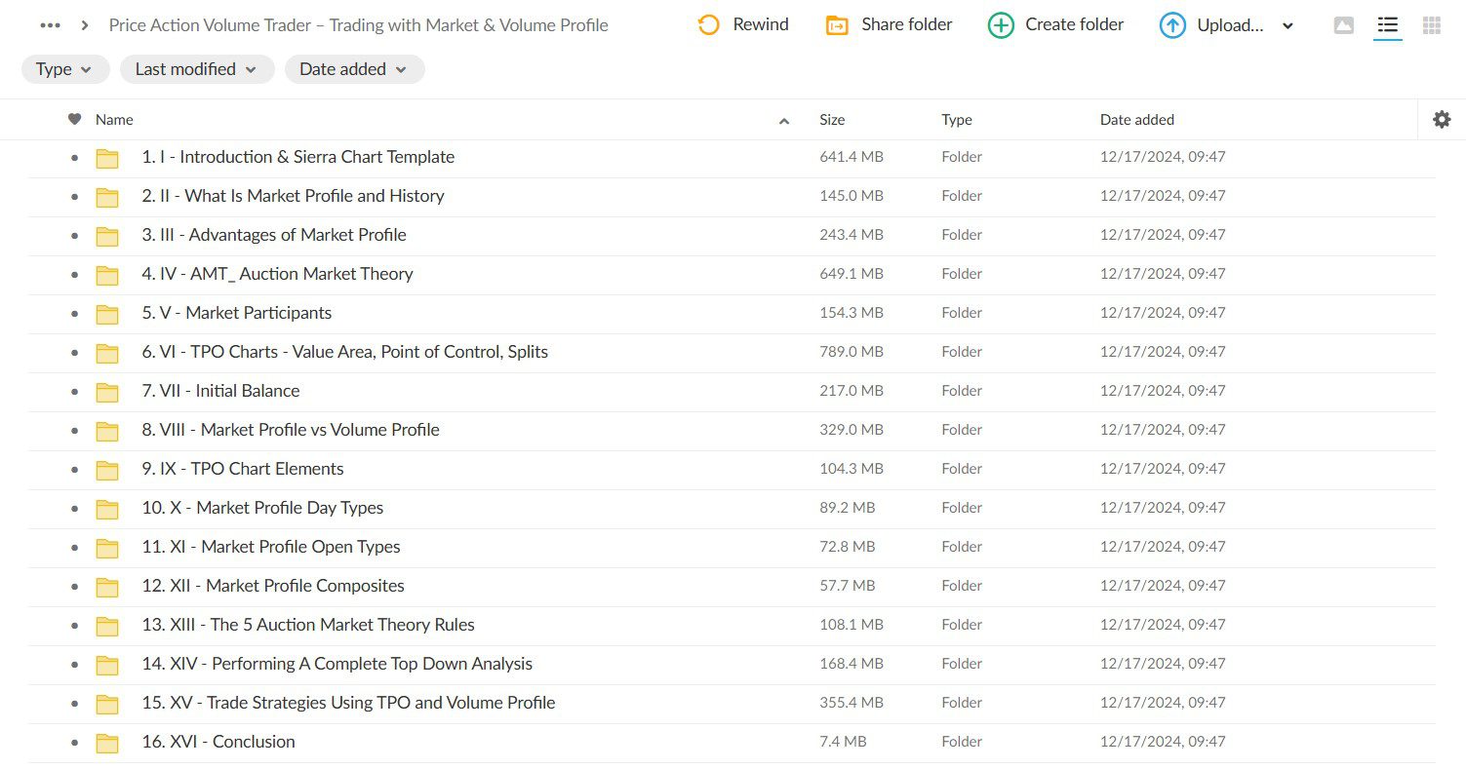Screen dimensions: 1466x769
Task: Click Share folder button
Action: click(889, 25)
